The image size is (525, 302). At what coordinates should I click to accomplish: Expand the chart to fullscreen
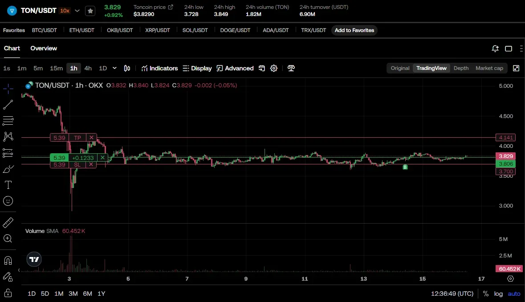[516, 68]
